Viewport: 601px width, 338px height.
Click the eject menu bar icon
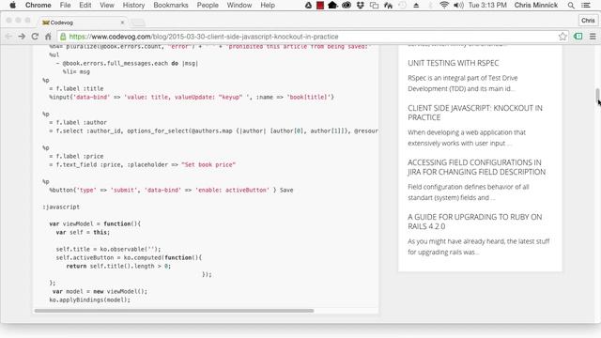416,5
